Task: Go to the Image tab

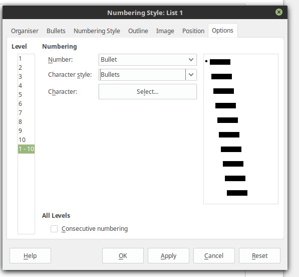Action: click(x=165, y=31)
